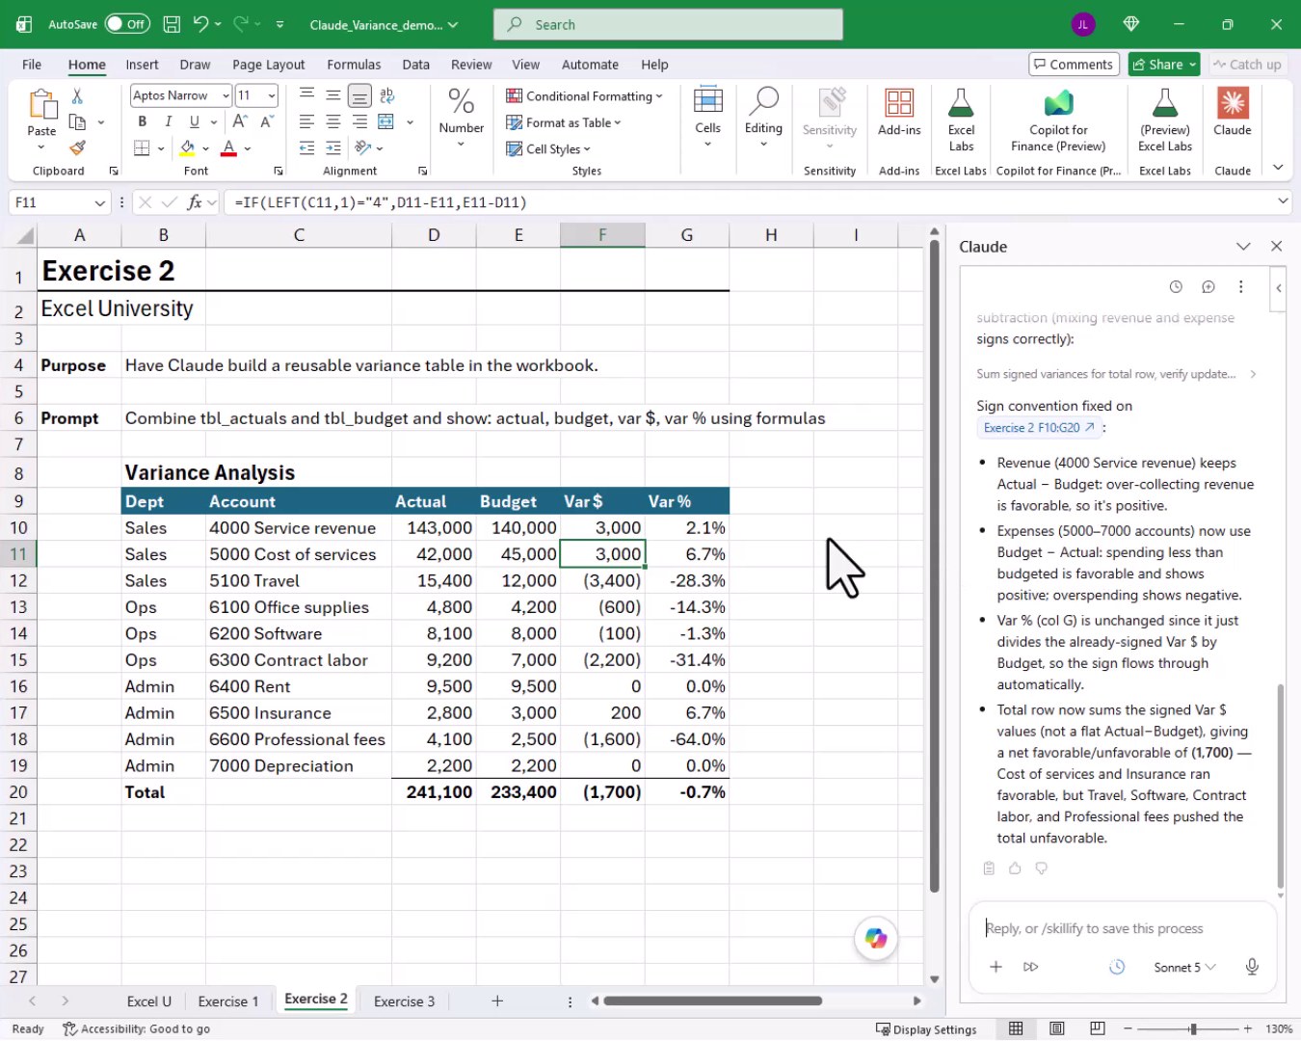Expand Conditional Formatting menu
The width and height of the screenshot is (1301, 1041).
coord(584,96)
